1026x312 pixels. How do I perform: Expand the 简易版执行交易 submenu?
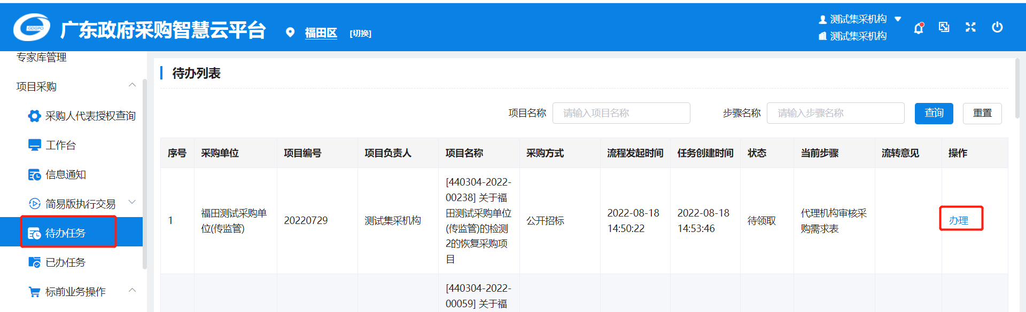132,203
